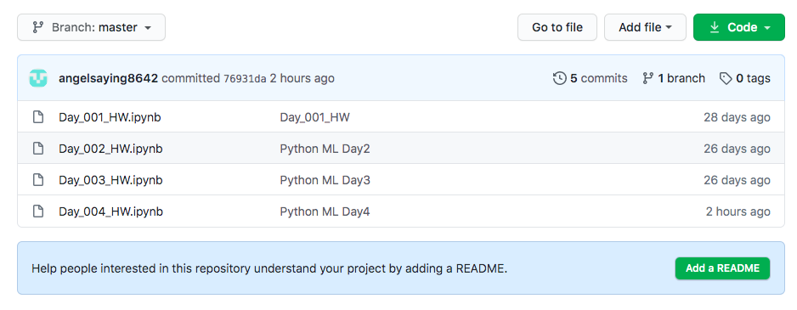The height and width of the screenshot is (310, 797).
Task: Click the Go to file button
Action: [557, 27]
